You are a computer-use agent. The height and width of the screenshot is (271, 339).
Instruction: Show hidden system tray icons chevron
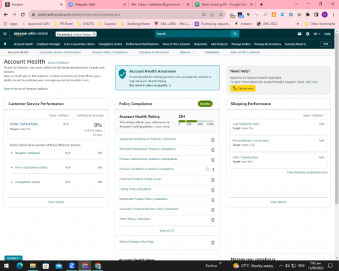point(281,266)
